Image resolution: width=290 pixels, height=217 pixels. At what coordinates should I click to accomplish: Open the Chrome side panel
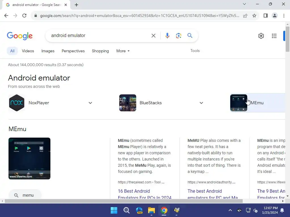266,16
